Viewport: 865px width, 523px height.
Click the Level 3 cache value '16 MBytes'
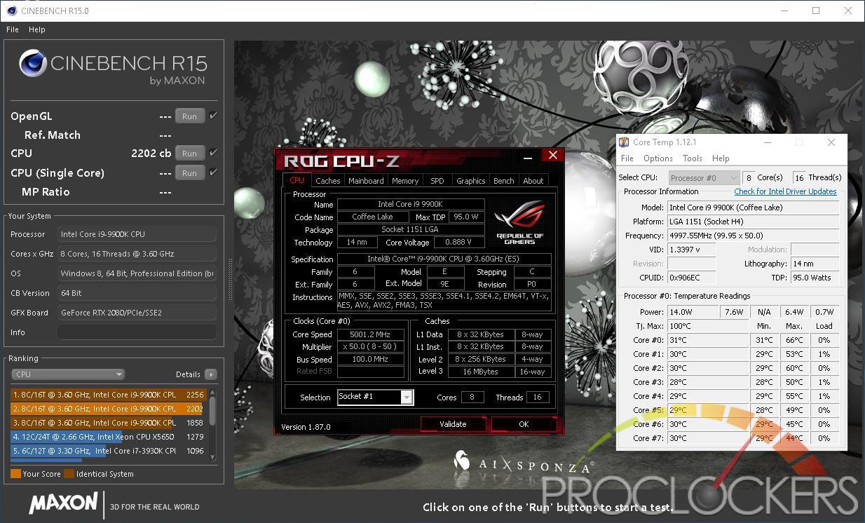[x=480, y=372]
